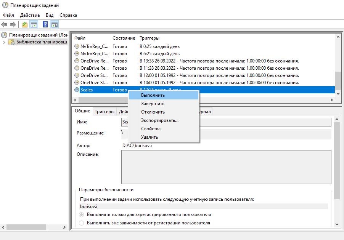Click the up-one-level folder icon
344x240 pixels.
coord(25,24)
